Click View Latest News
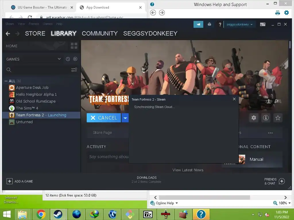The width and height of the screenshot is (294, 220). point(188,170)
